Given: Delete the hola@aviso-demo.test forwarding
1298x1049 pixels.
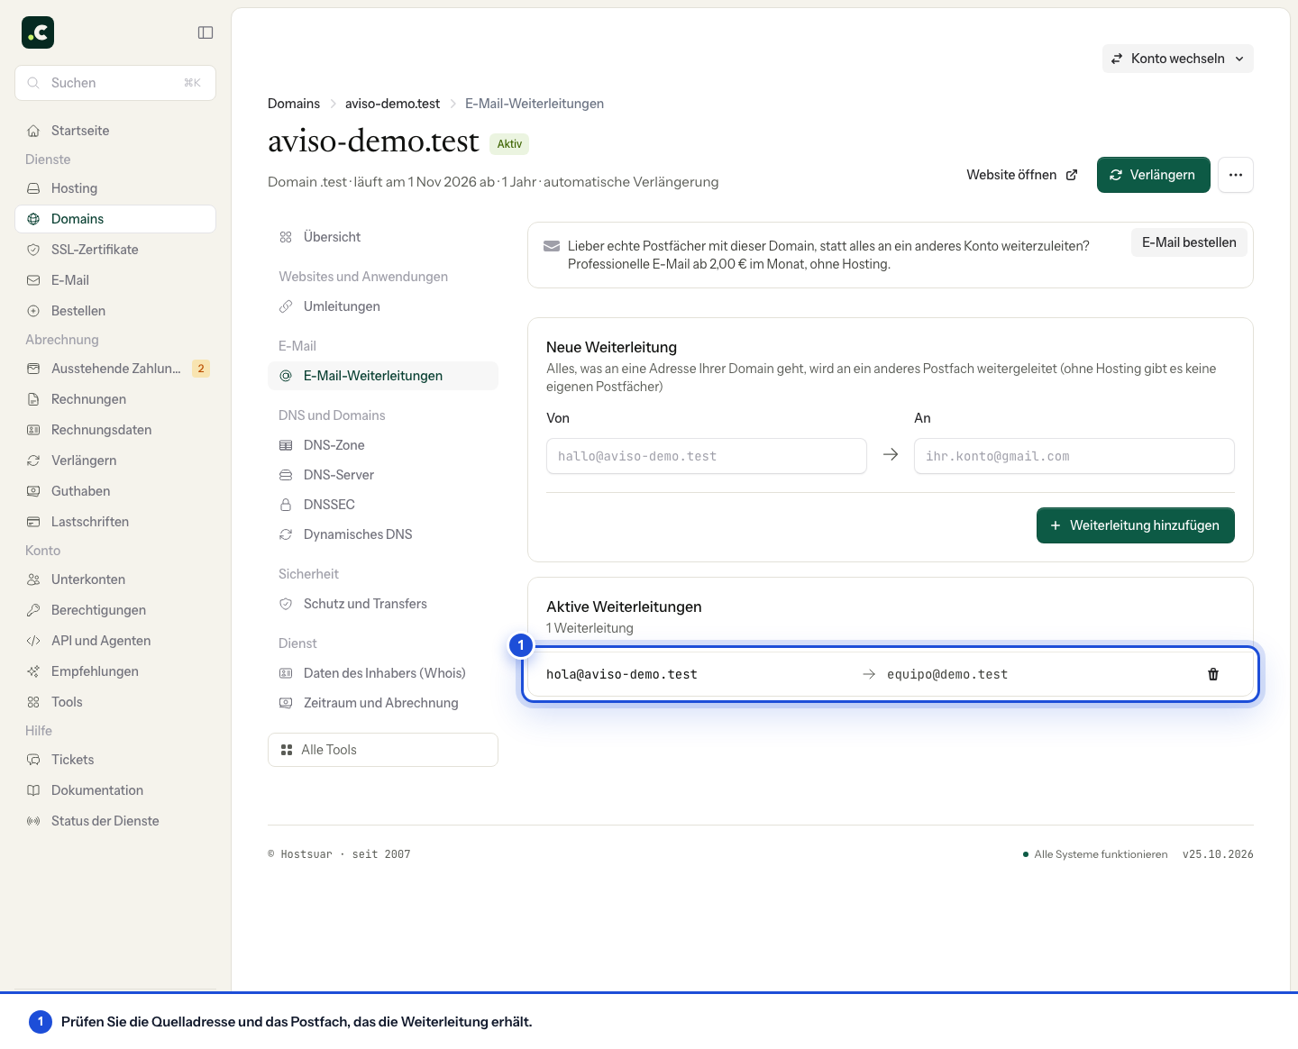Looking at the screenshot, I should coord(1213,674).
